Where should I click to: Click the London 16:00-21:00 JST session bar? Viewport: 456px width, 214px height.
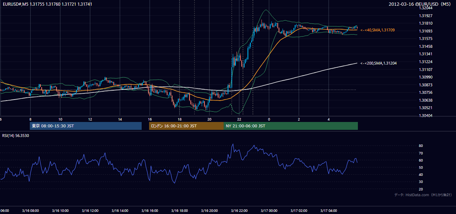point(186,126)
